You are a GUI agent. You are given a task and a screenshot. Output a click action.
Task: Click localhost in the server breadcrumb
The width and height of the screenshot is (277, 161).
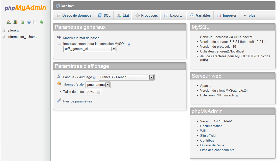coord(68,6)
